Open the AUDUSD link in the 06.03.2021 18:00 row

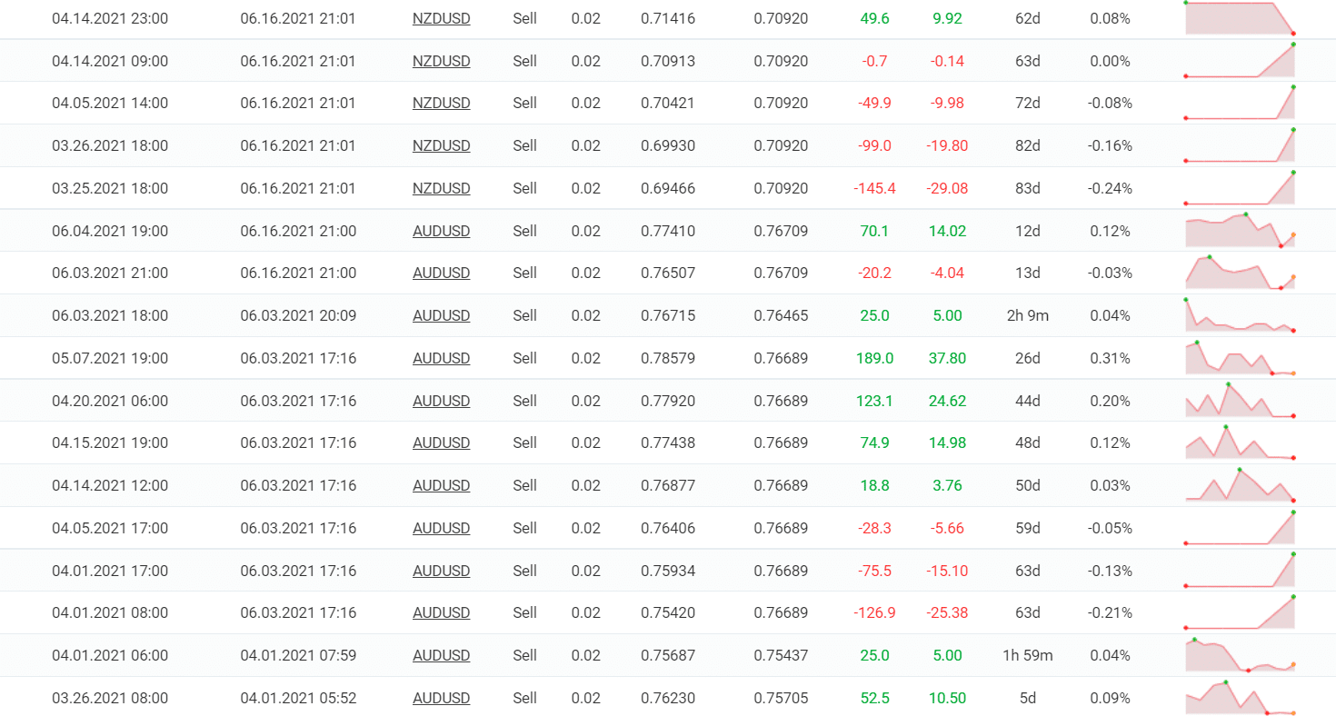click(441, 315)
